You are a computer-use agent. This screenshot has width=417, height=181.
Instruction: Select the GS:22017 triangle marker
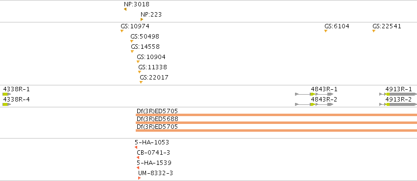pyautogui.click(x=141, y=82)
